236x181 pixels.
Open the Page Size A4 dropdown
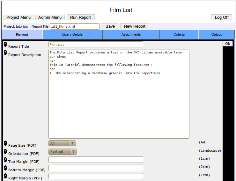tap(62, 143)
